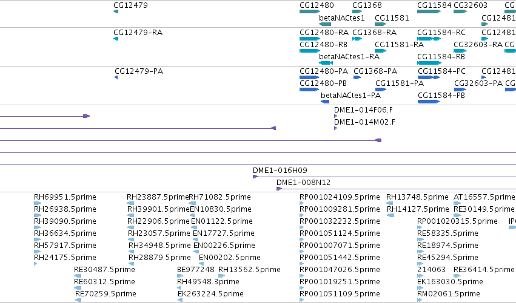
Task: Select the CG32603-RA label text
Action: coord(478,45)
